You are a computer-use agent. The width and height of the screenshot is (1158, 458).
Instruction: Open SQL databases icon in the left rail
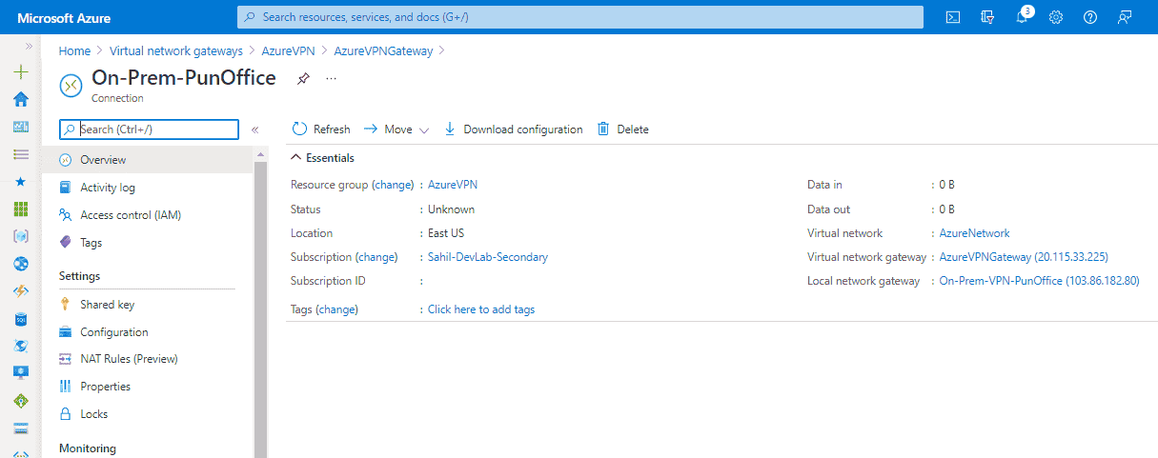(21, 319)
